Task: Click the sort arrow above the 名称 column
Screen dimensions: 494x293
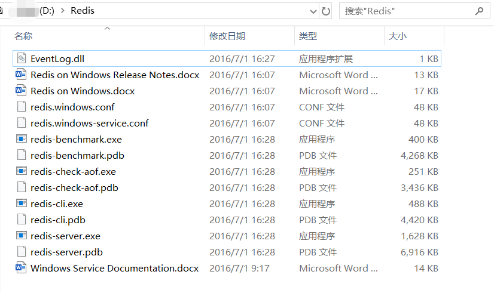Action: (x=108, y=28)
